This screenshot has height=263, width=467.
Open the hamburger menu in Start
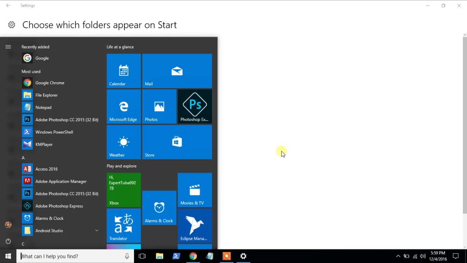coord(8,47)
